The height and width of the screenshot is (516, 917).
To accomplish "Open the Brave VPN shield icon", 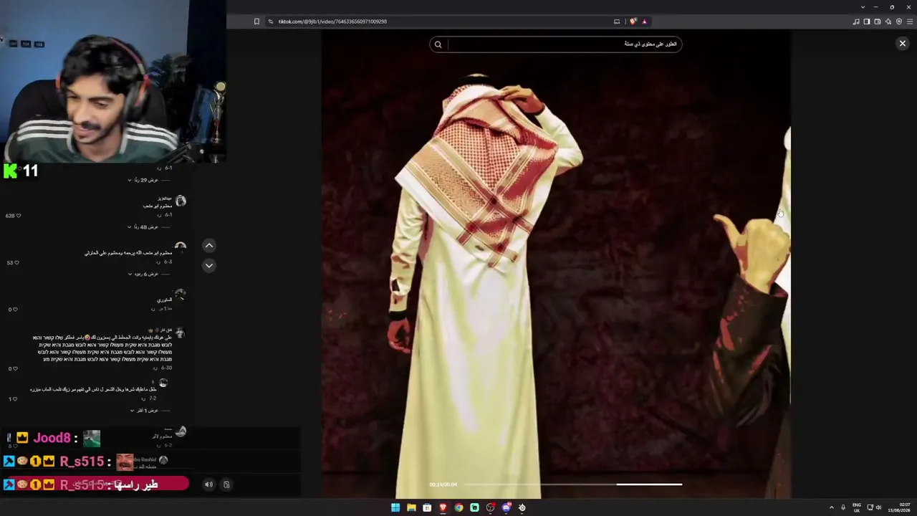I will pos(899,21).
